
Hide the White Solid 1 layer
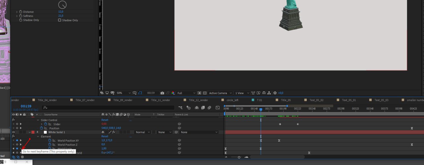(14, 132)
